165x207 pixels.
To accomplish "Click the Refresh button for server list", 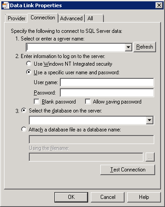I will (145, 47).
